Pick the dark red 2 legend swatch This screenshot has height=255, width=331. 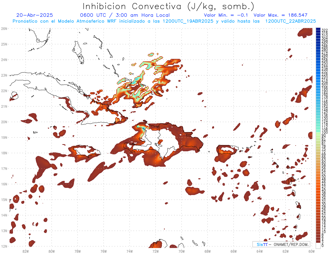coord(318,242)
